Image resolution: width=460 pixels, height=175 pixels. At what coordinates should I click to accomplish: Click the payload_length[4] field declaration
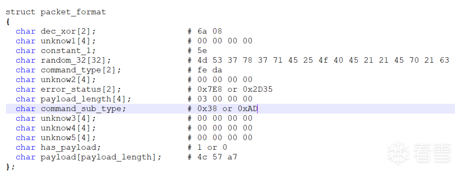(x=86, y=99)
